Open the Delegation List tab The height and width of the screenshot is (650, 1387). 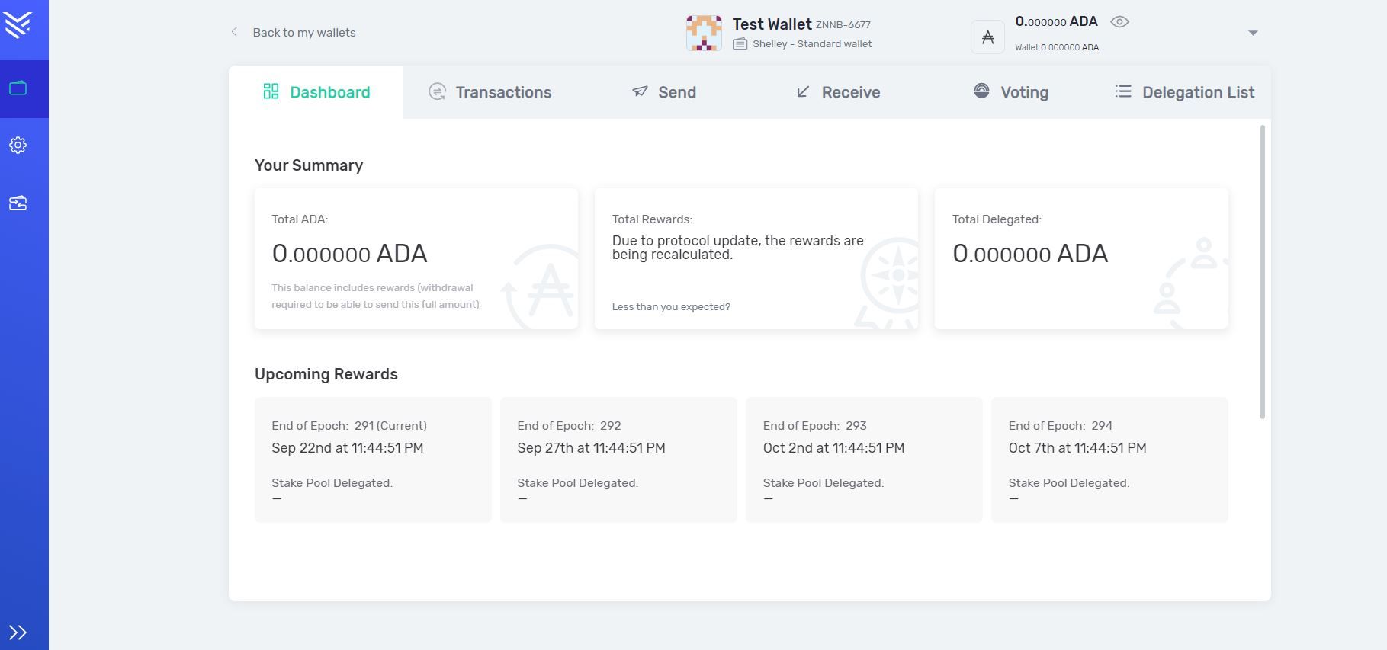(x=1184, y=92)
